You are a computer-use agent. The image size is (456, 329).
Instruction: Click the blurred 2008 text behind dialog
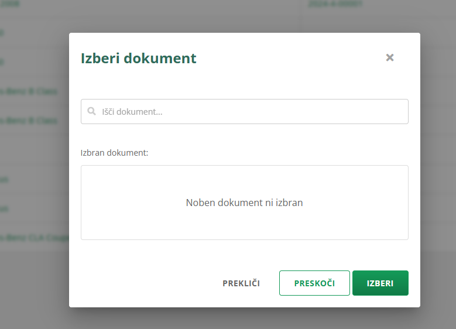click(11, 4)
